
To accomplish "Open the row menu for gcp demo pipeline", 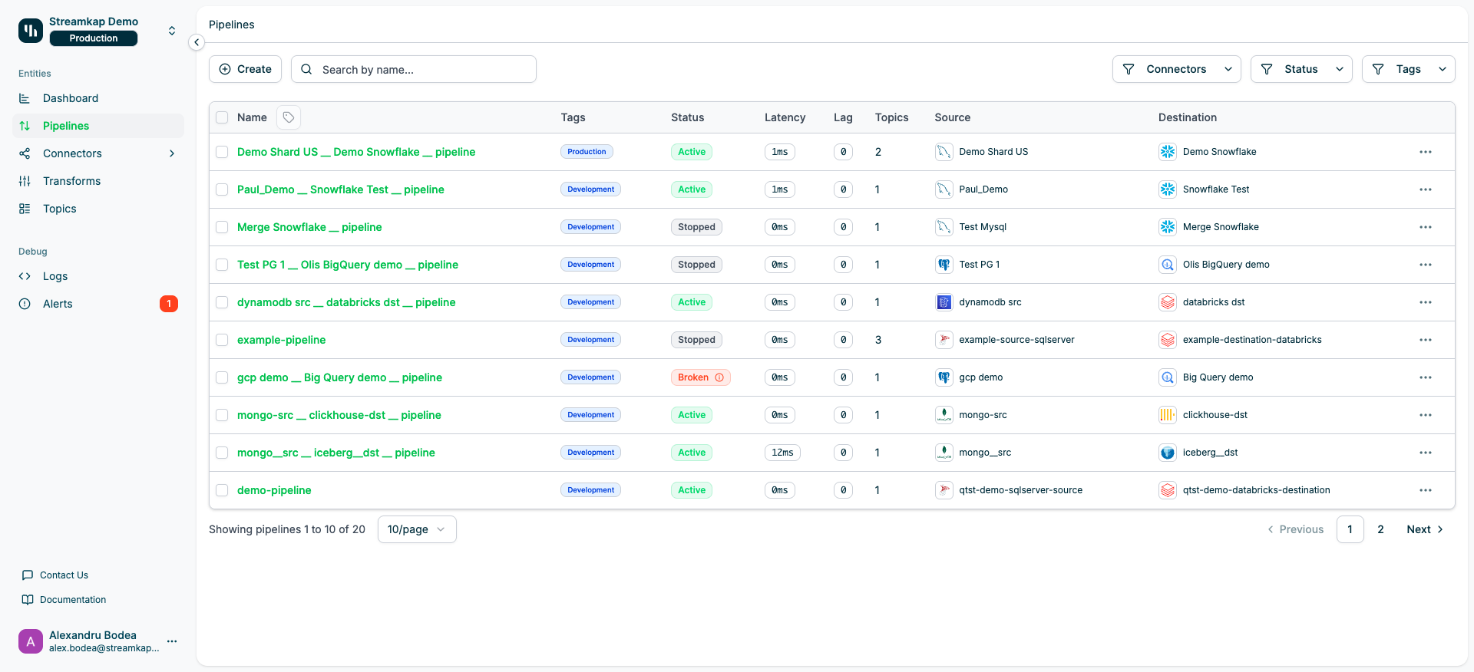I will click(x=1426, y=377).
